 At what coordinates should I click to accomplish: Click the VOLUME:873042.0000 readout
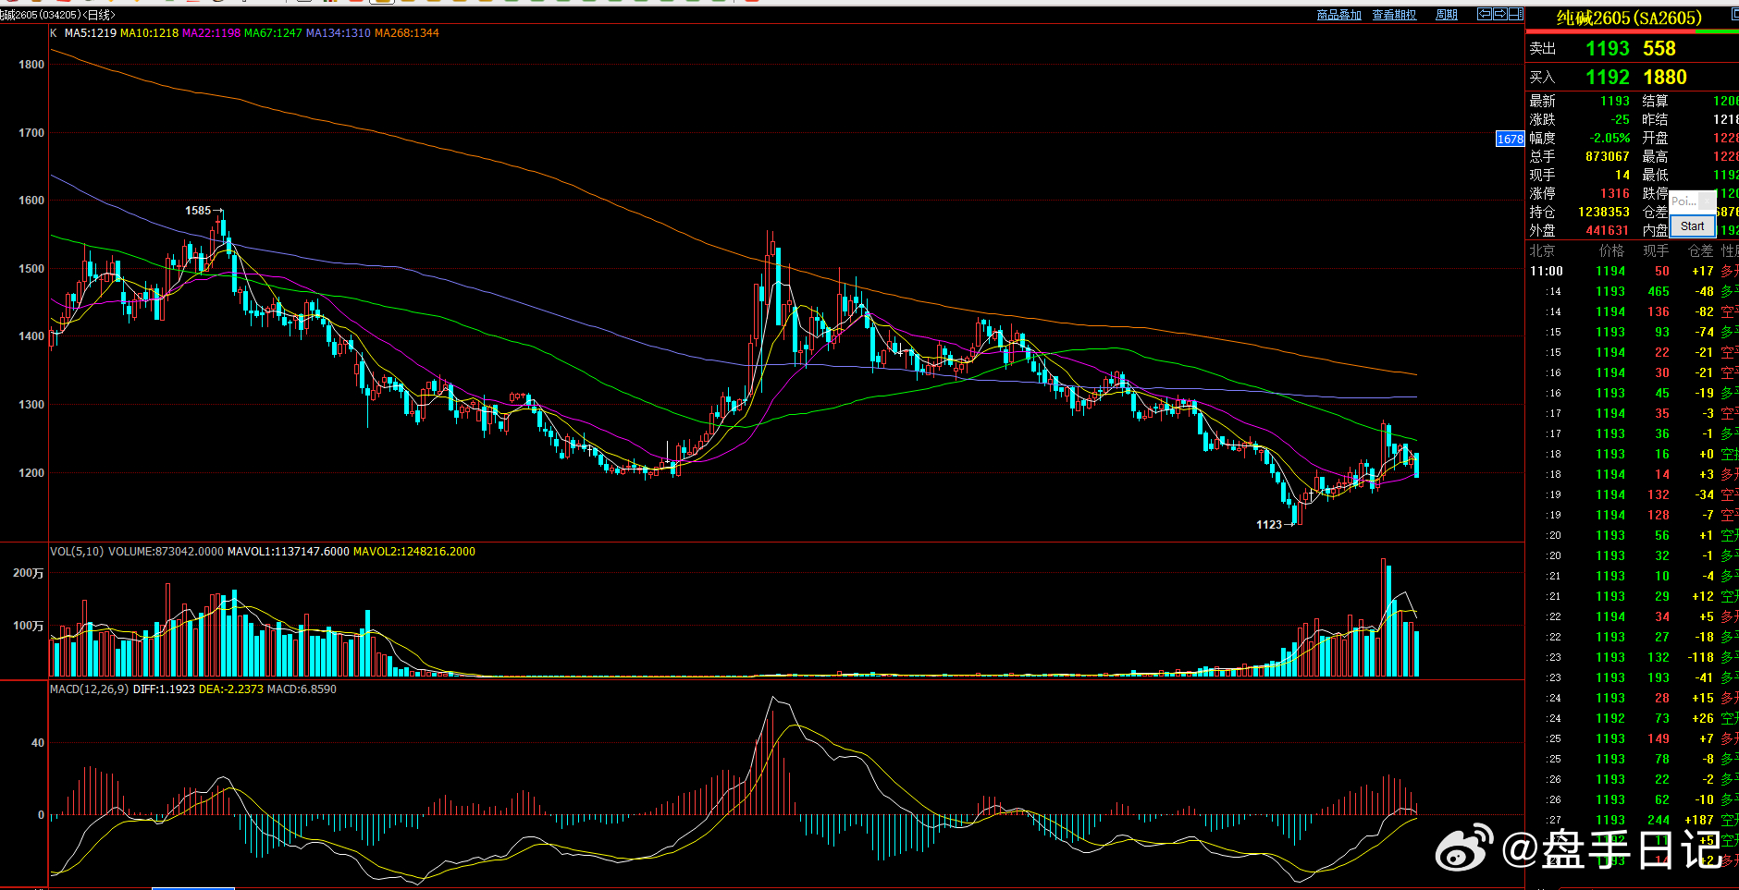coord(166,552)
